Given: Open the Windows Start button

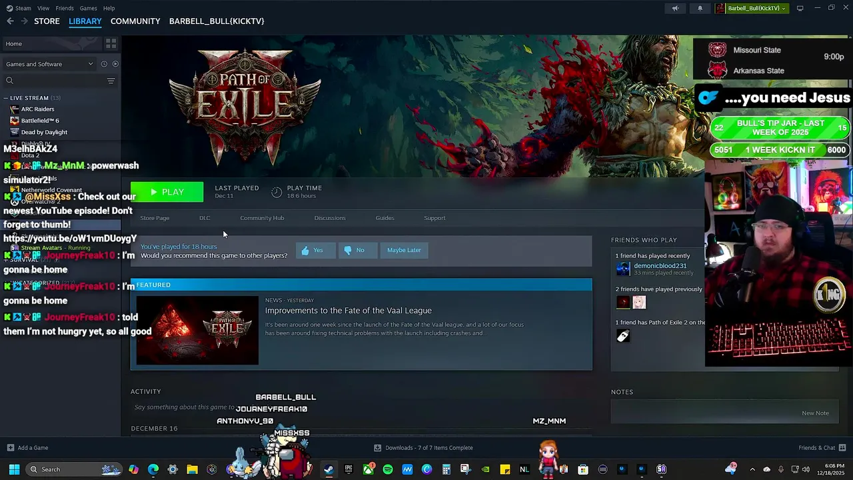Looking at the screenshot, I should click(14, 469).
